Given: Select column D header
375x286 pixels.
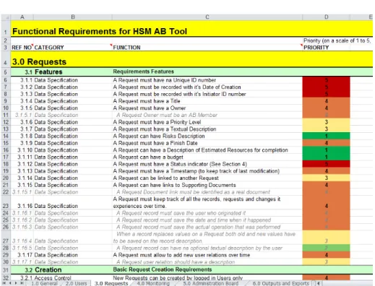Looking at the screenshot, I should (x=326, y=17).
